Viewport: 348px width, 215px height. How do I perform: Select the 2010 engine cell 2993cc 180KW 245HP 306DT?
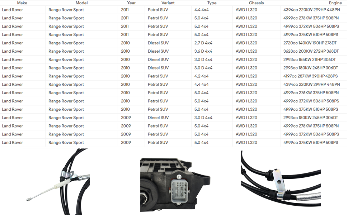coord(311,68)
